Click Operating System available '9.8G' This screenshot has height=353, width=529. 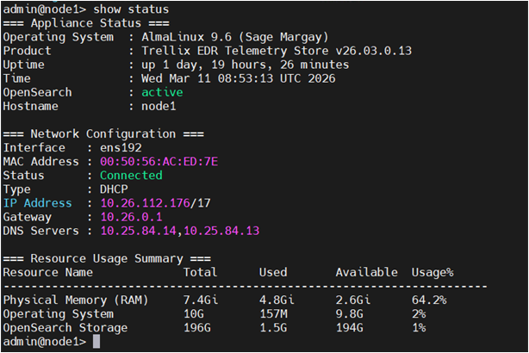(350, 314)
